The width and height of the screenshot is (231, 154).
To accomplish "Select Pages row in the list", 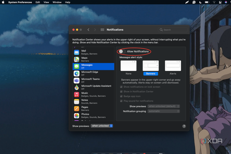I will click(94, 109).
